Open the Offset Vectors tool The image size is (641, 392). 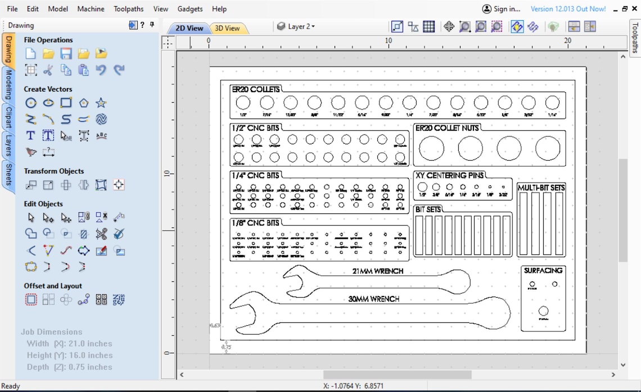click(31, 300)
